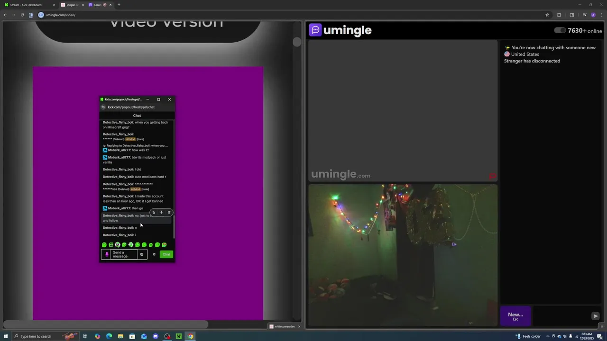Switch to the Purple Screen browser tab
This screenshot has height=341, width=607.
coord(72,5)
